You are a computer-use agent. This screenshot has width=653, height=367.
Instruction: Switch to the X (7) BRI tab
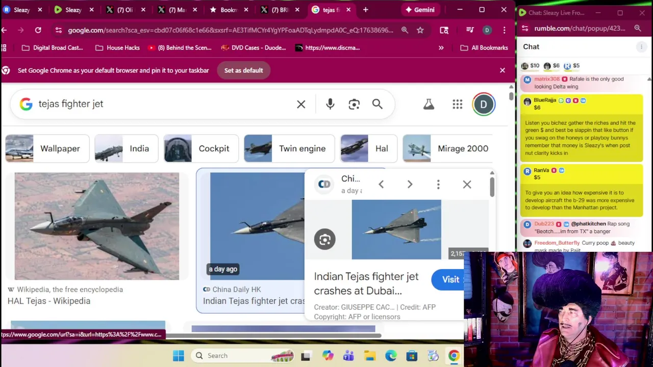[x=280, y=10]
